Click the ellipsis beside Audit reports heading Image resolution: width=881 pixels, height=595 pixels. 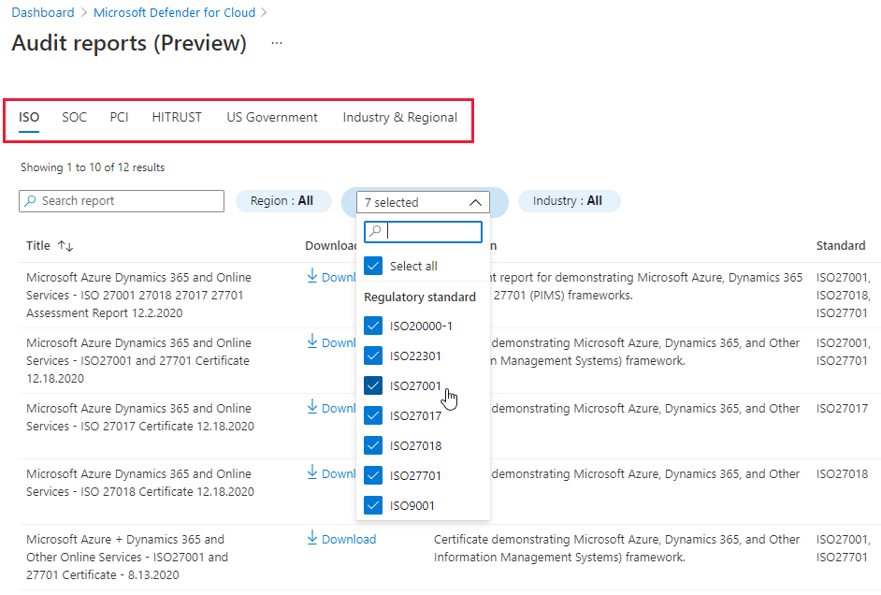pos(276,42)
